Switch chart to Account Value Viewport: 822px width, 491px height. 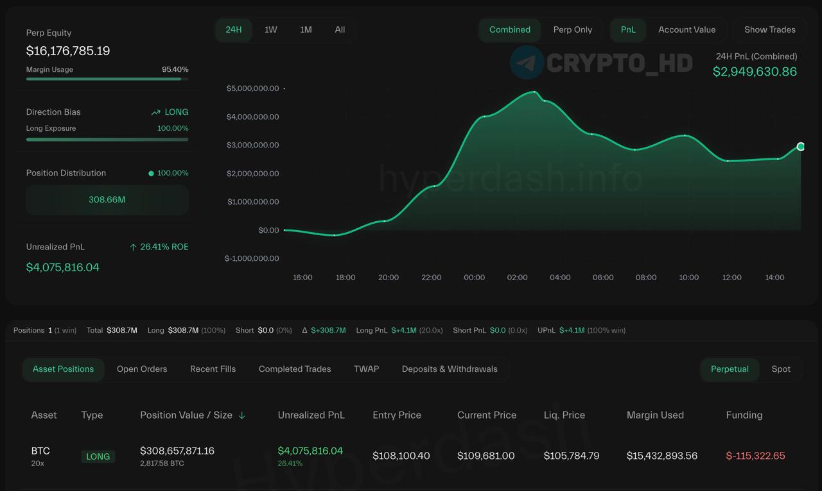tap(686, 29)
